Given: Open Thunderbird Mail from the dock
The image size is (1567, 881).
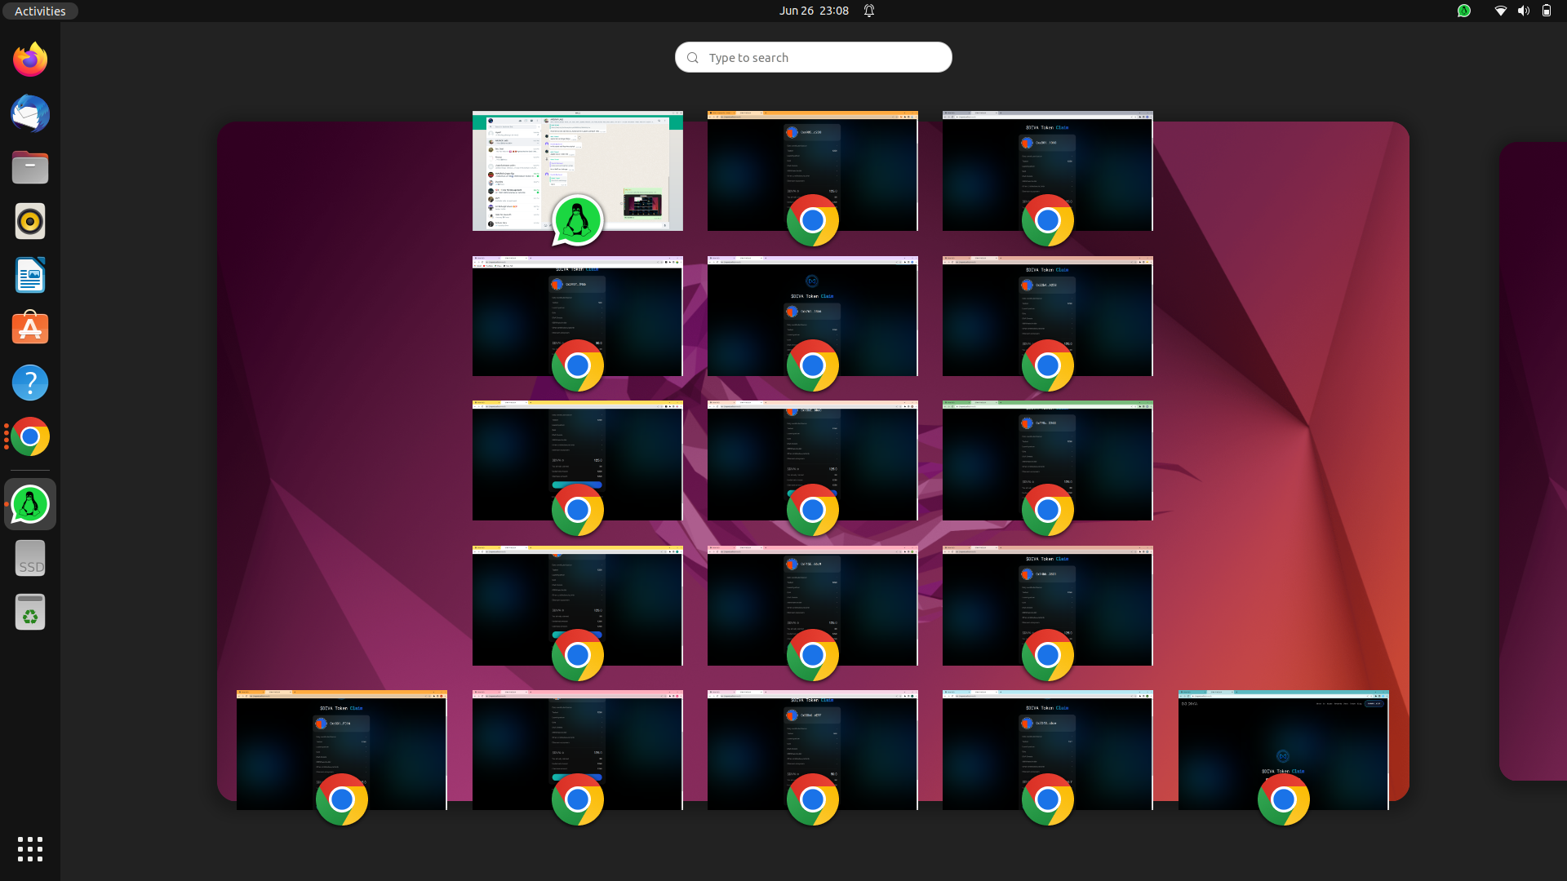Looking at the screenshot, I should 30,113.
